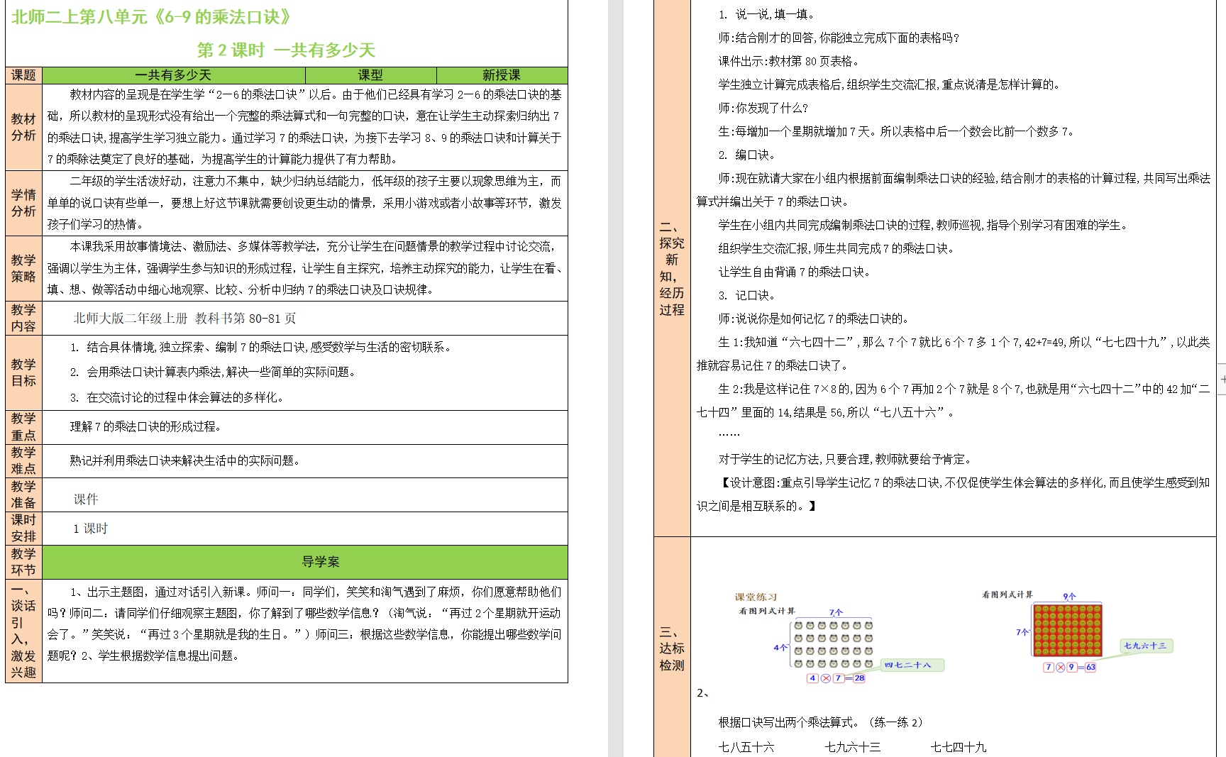The width and height of the screenshot is (1226, 757).
Task: Click text 北师大版二年级上册 教科书第80-81页
Action: (184, 319)
